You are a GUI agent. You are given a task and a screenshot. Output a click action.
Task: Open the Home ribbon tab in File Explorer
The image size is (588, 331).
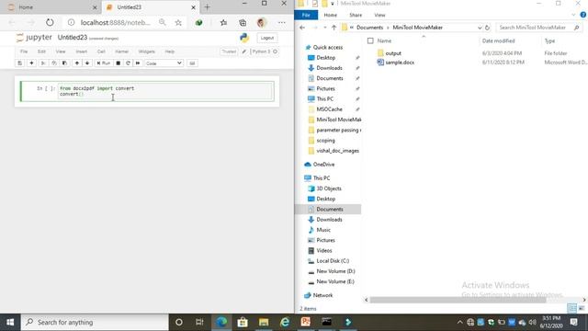click(x=331, y=15)
